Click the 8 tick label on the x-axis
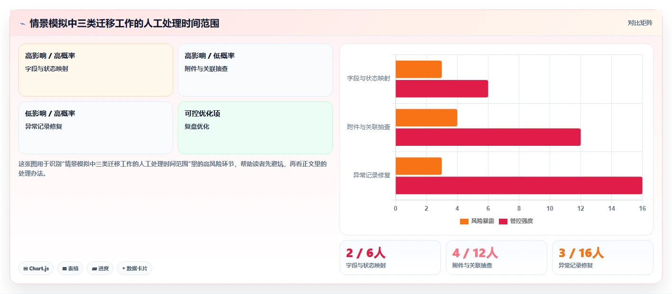Screen dimensions: 672x294 coord(519,208)
